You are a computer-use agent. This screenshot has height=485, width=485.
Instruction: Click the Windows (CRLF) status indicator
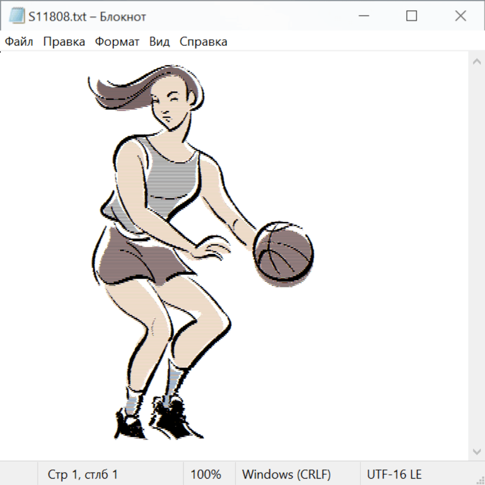[286, 474]
